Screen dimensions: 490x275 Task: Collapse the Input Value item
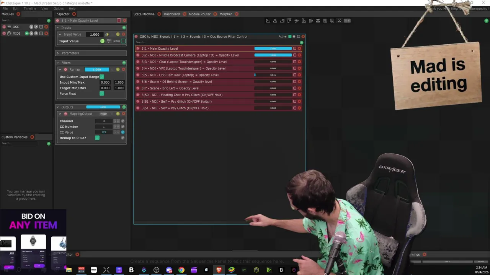click(60, 34)
